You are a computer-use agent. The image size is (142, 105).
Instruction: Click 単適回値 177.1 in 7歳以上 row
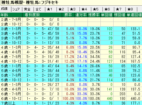(135, 103)
